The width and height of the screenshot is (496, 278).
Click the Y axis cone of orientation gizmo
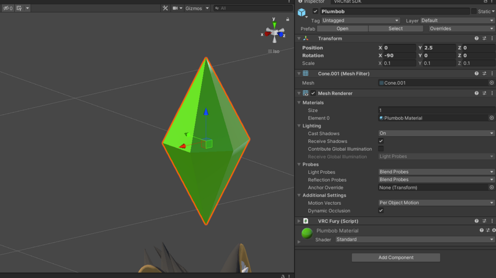coord(274,25)
